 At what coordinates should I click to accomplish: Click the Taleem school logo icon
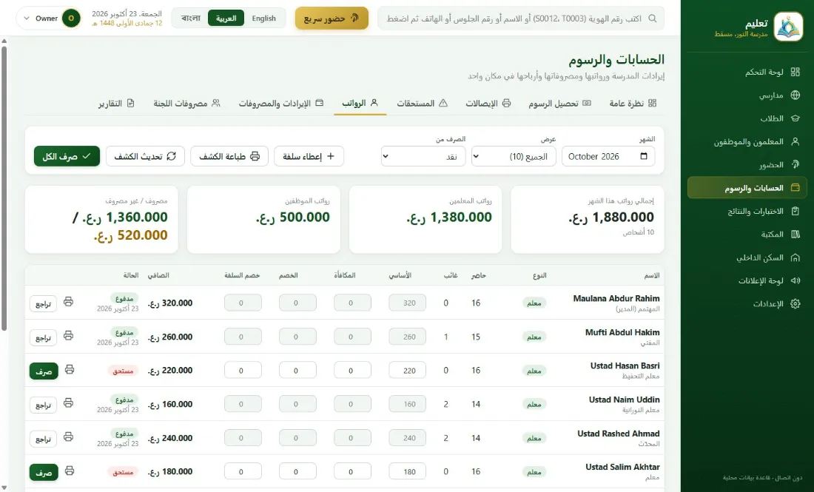click(788, 27)
